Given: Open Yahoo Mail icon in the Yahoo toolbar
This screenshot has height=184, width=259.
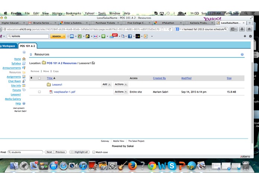Looking at the screenshot, I should (x=72, y=36).
